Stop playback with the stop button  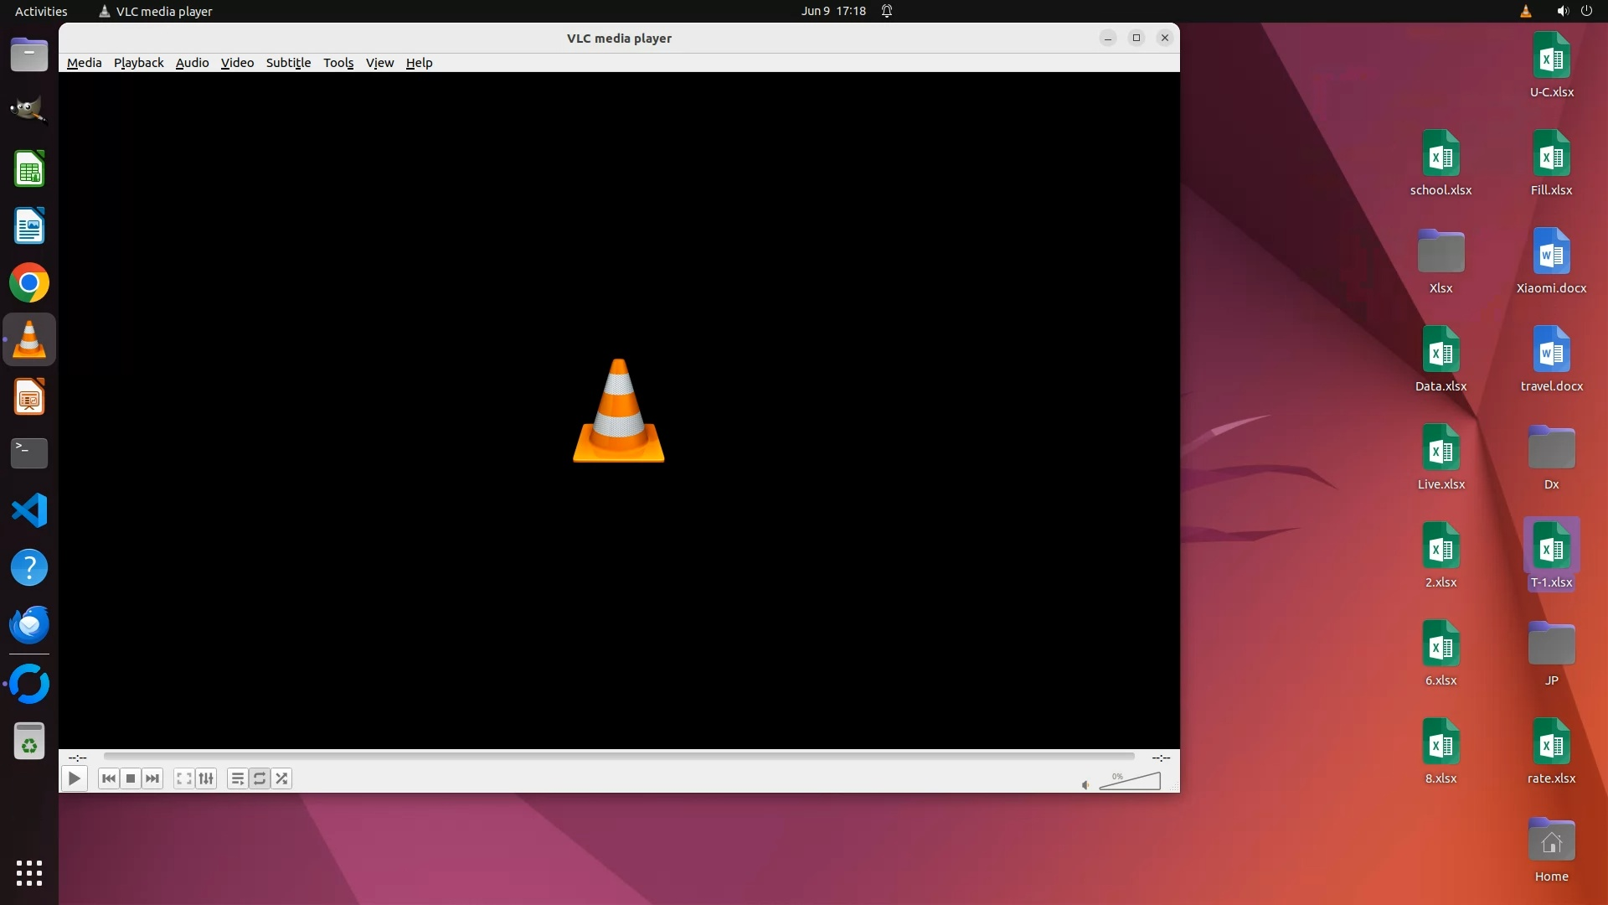pos(131,778)
